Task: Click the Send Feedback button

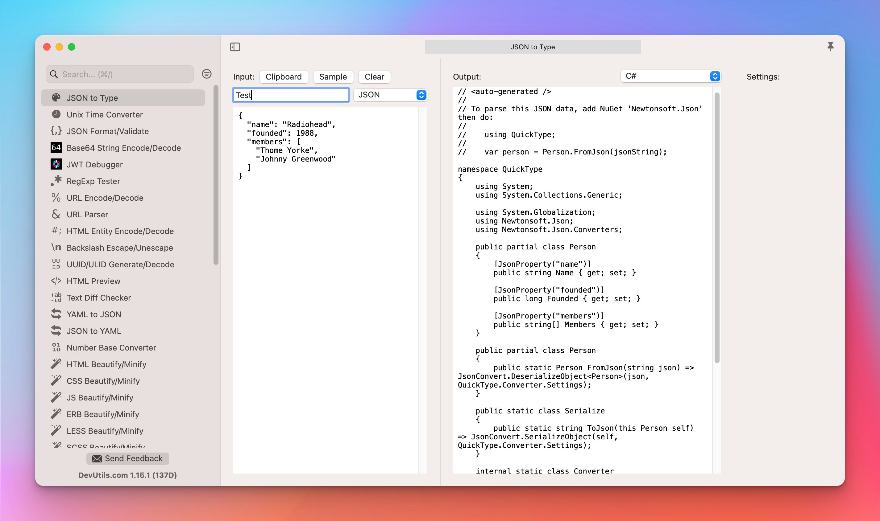Action: tap(127, 458)
